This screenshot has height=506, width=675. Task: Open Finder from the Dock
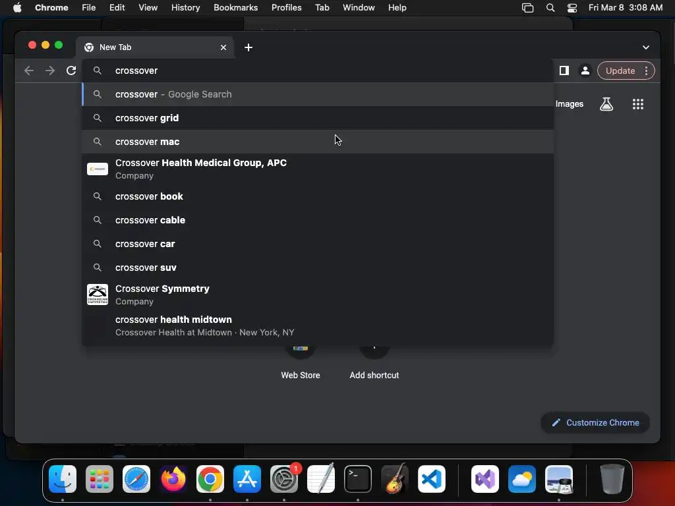63,479
